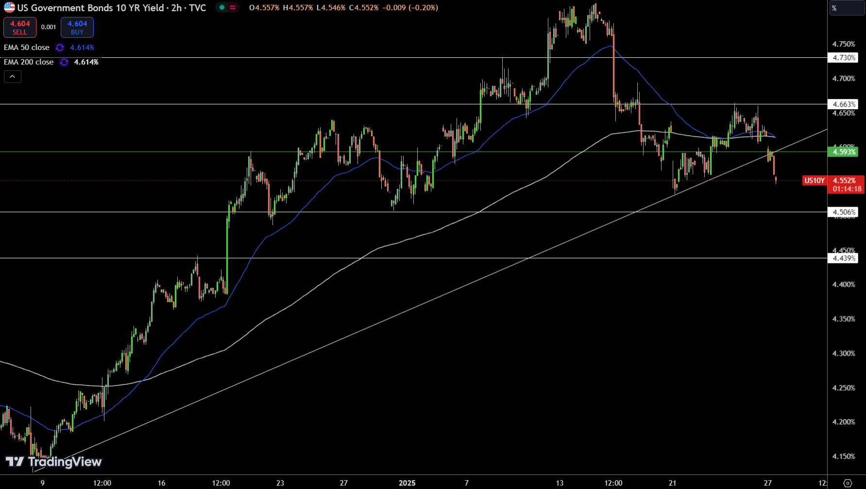Click the low value L4.546%
Image resolution: width=866 pixels, height=489 pixels.
[x=331, y=8]
